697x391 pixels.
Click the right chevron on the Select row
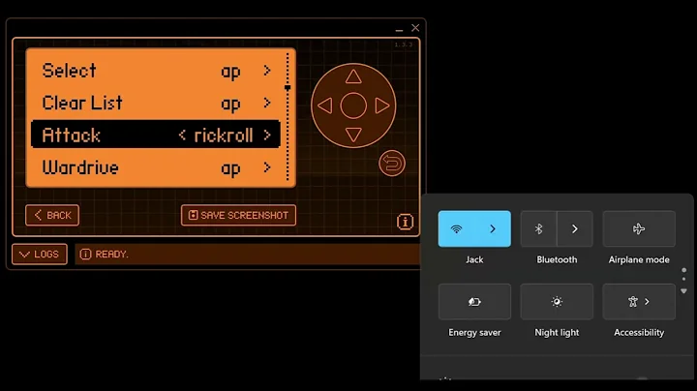tap(267, 71)
